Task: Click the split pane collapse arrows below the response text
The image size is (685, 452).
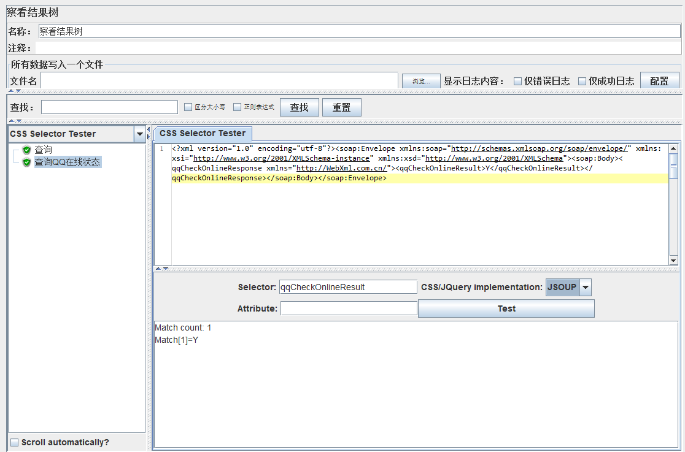Action: click(x=162, y=269)
